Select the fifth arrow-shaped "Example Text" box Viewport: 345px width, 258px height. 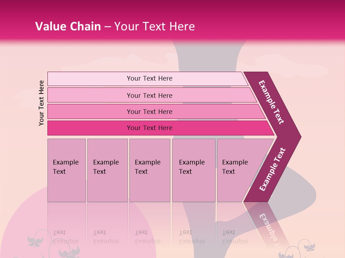point(239,170)
